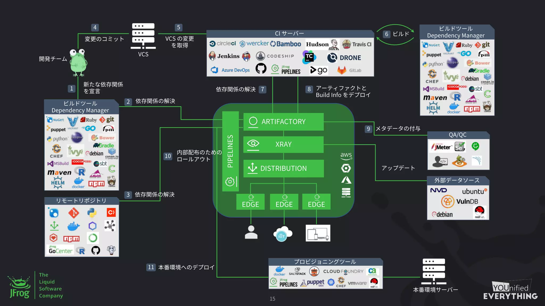
Task: Select the Azure triangle icon in platform box
Action: 346,180
